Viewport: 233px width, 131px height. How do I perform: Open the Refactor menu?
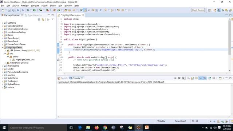point(25,6)
